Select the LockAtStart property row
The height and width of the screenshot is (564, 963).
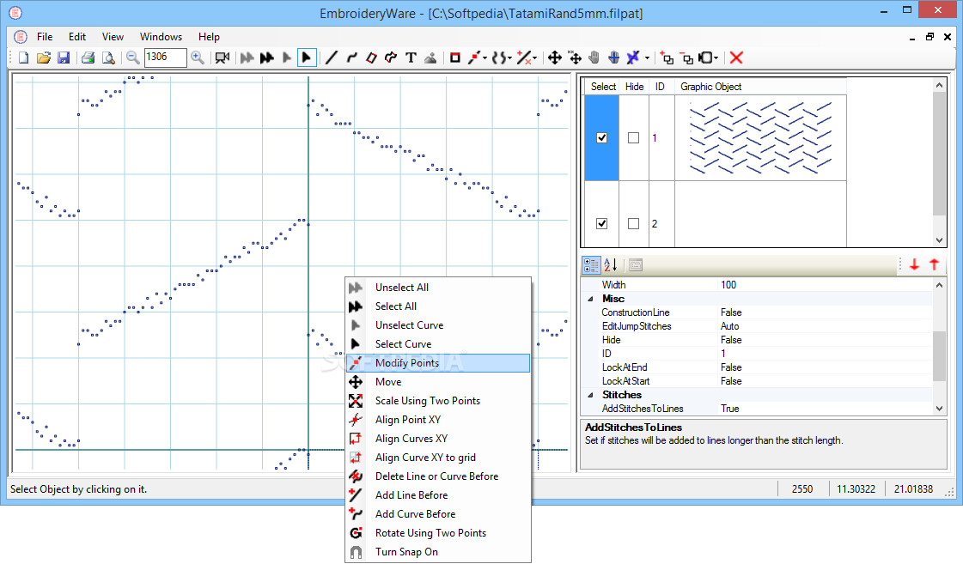[757, 381]
